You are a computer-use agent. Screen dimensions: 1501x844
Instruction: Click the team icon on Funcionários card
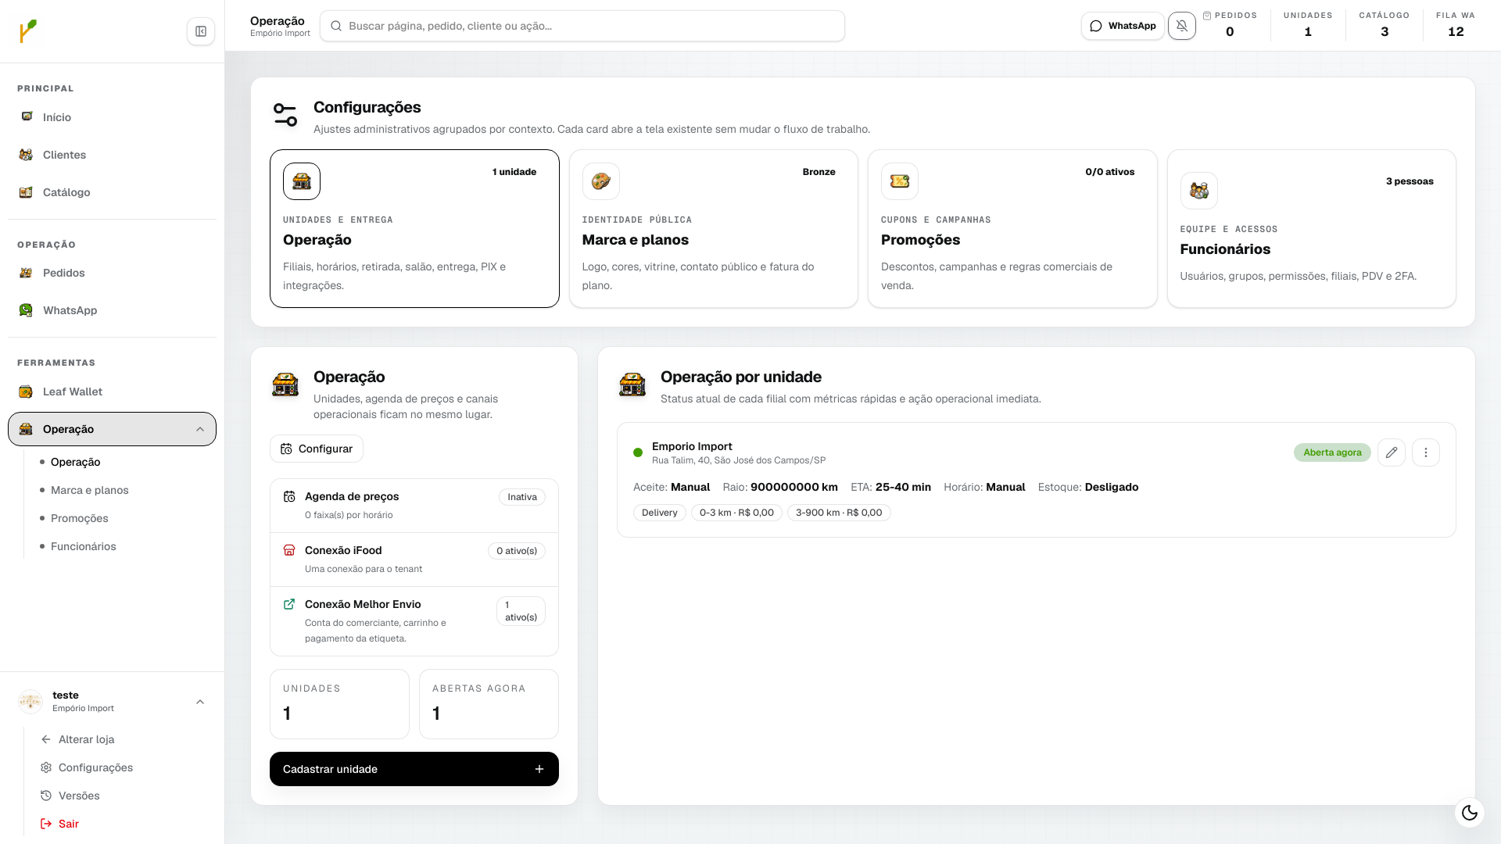pos(1199,191)
